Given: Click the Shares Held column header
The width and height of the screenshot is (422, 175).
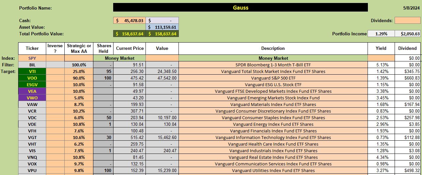Looking at the screenshot, I should (x=103, y=49).
